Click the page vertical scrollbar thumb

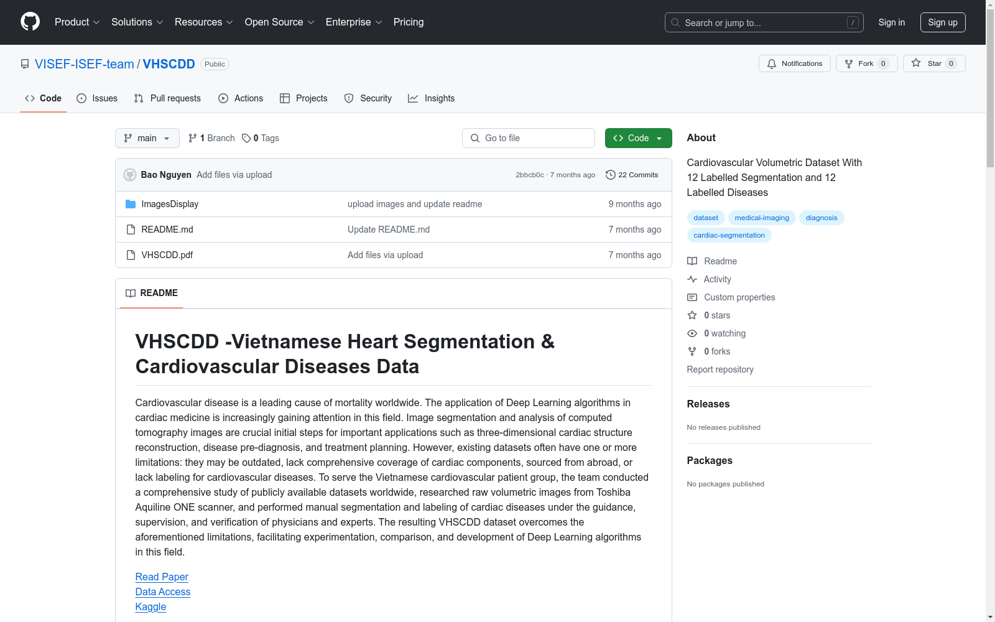990,87
